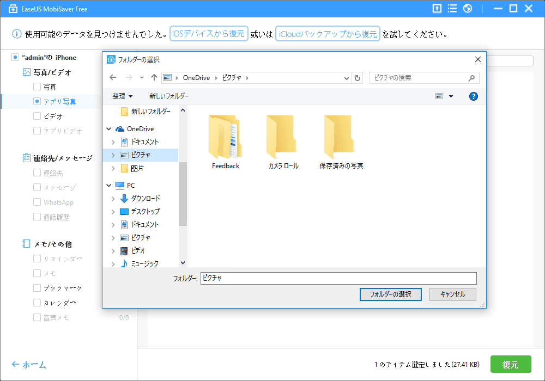Image resolution: width=545 pixels, height=381 pixels.
Task: Click the info icon beside the no-data message
Action: click(x=17, y=34)
